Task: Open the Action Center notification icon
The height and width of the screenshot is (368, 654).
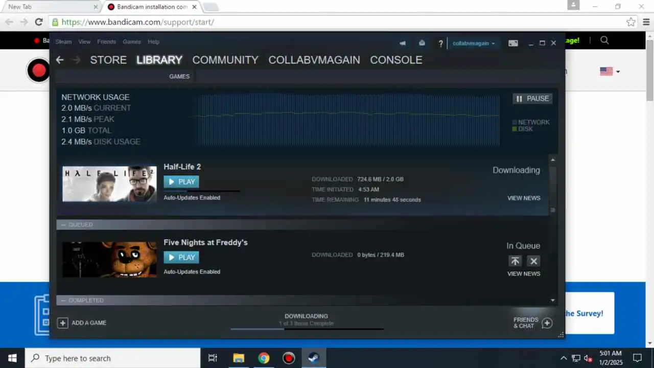Action: [637, 358]
